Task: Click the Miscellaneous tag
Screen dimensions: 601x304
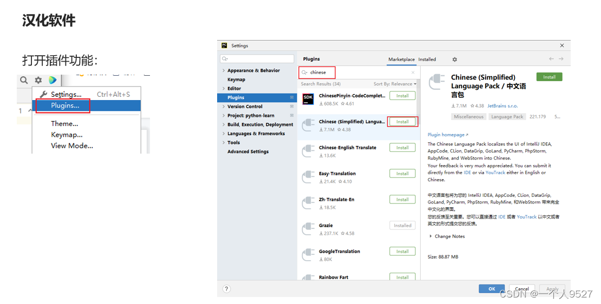Action: click(x=469, y=117)
